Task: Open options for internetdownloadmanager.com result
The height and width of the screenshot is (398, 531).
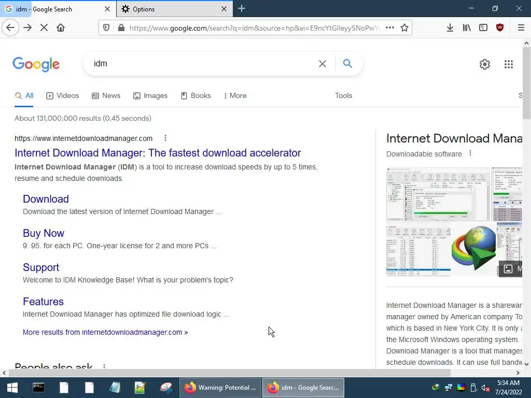Action: coord(165,138)
